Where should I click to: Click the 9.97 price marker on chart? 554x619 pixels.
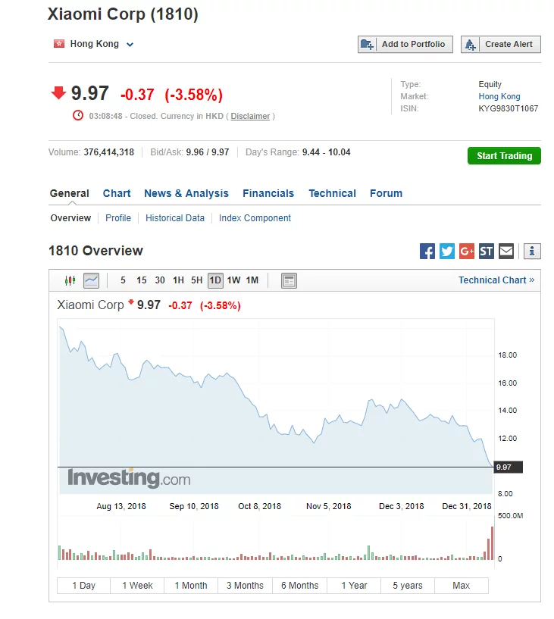(504, 467)
